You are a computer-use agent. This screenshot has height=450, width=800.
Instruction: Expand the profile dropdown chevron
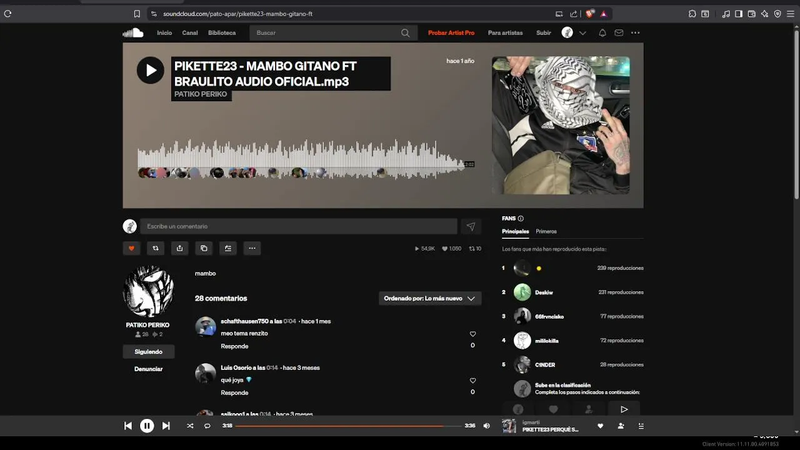point(582,33)
